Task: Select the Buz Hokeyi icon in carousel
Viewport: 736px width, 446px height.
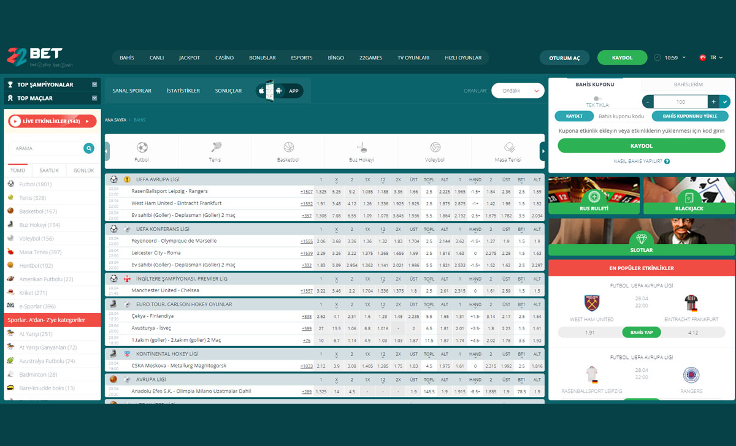Action: tap(361, 147)
